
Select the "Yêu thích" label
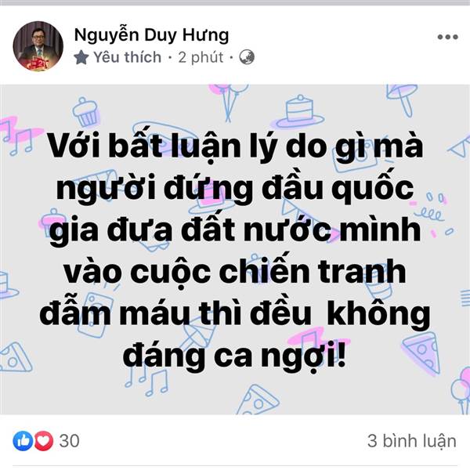pyautogui.click(x=127, y=57)
